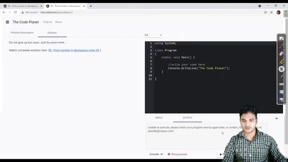
Task: Click the Wrong answer status icon
Action: (169, 154)
